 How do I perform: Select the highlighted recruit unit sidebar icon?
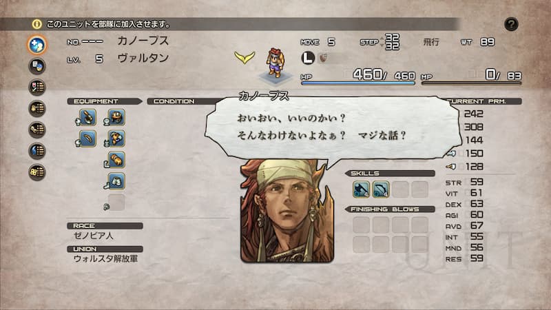click(x=37, y=45)
